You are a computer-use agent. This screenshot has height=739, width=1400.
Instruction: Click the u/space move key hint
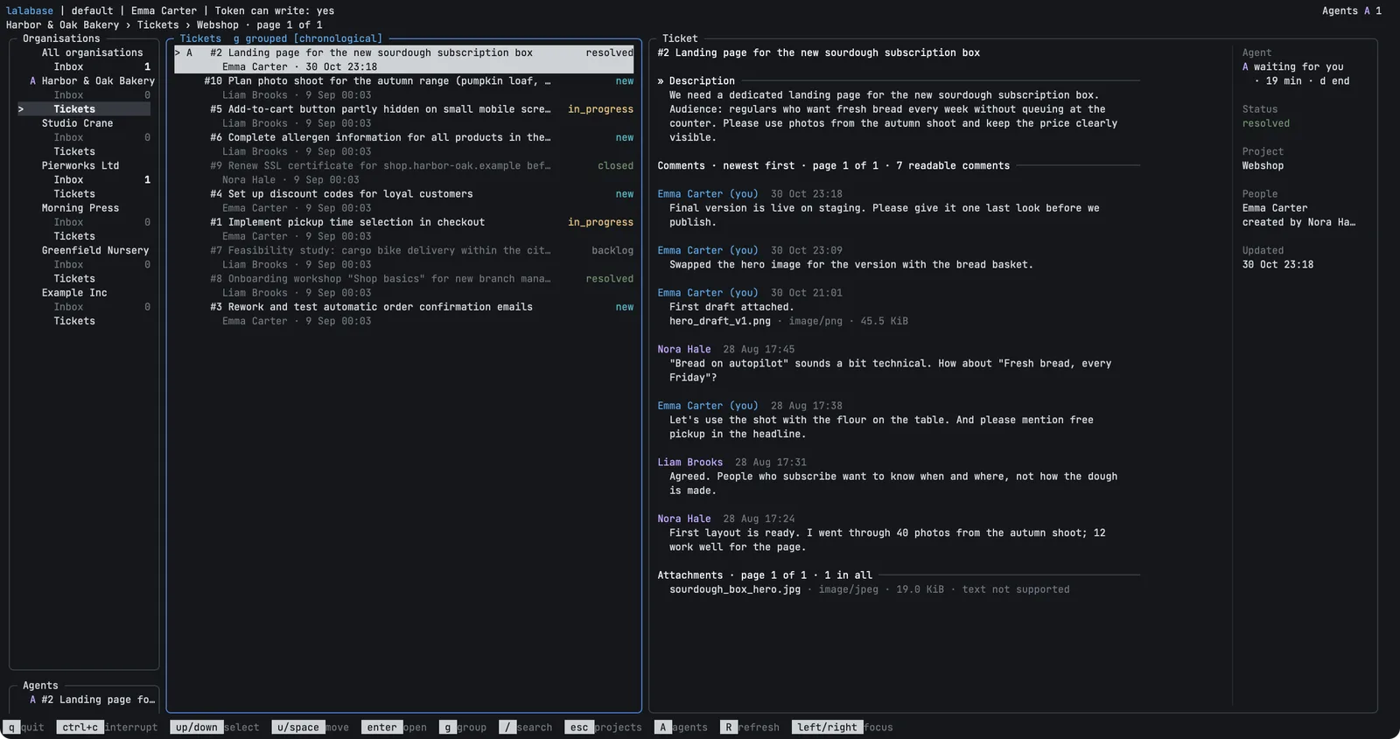point(311,727)
